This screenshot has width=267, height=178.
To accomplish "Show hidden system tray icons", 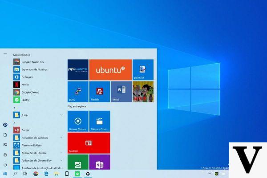I will (210, 174).
